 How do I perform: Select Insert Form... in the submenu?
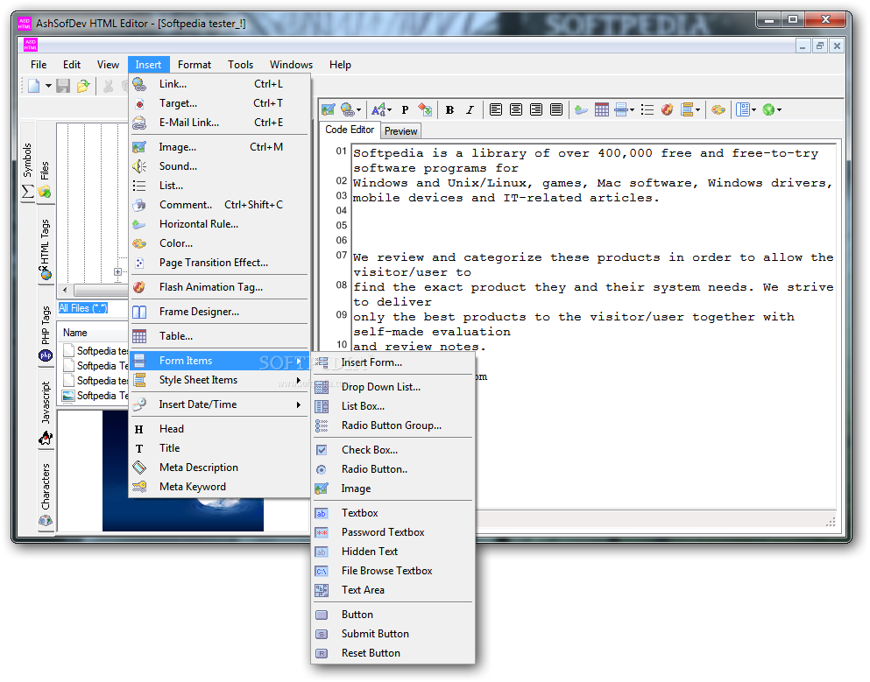393,362
